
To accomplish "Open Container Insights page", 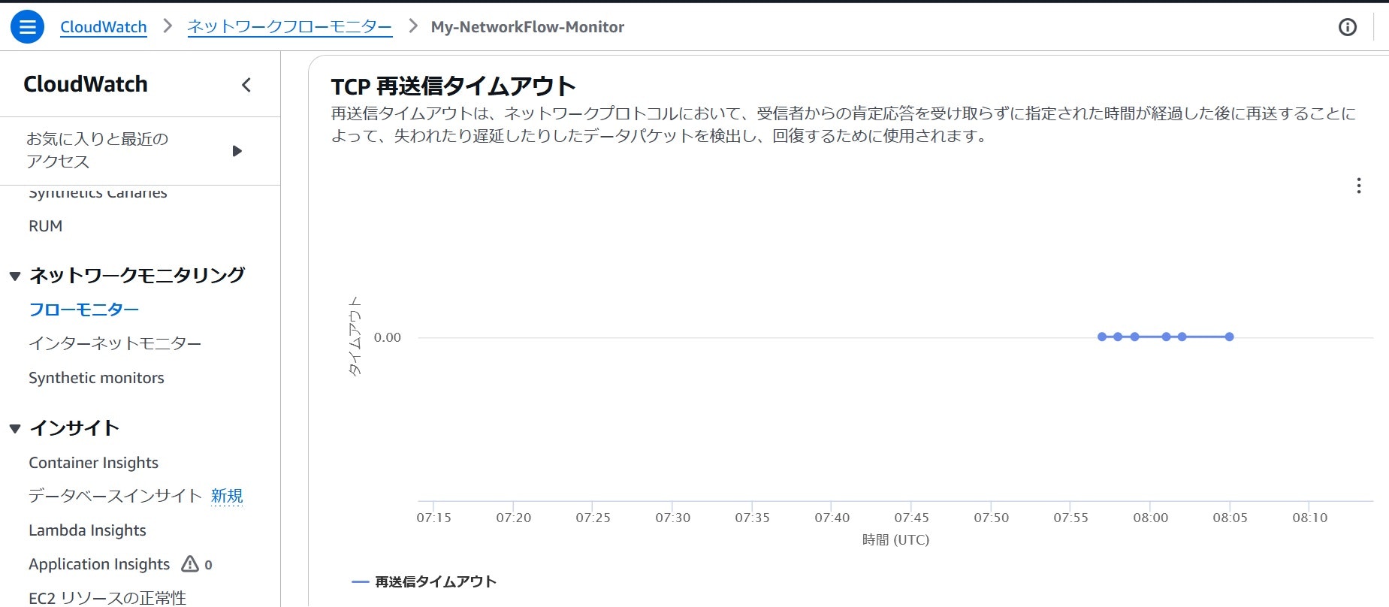I will [x=94, y=463].
